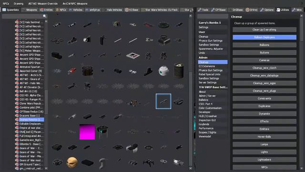Open ASTW2 Weapon Override menu

(x=43, y=3)
